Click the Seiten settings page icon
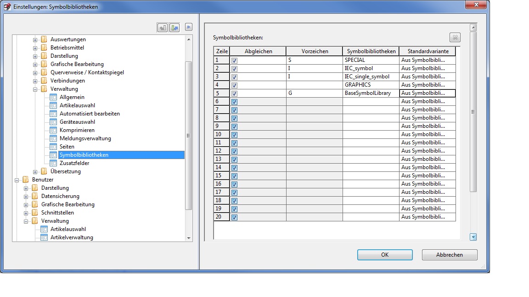This screenshot has height=297, width=529. coord(53,147)
